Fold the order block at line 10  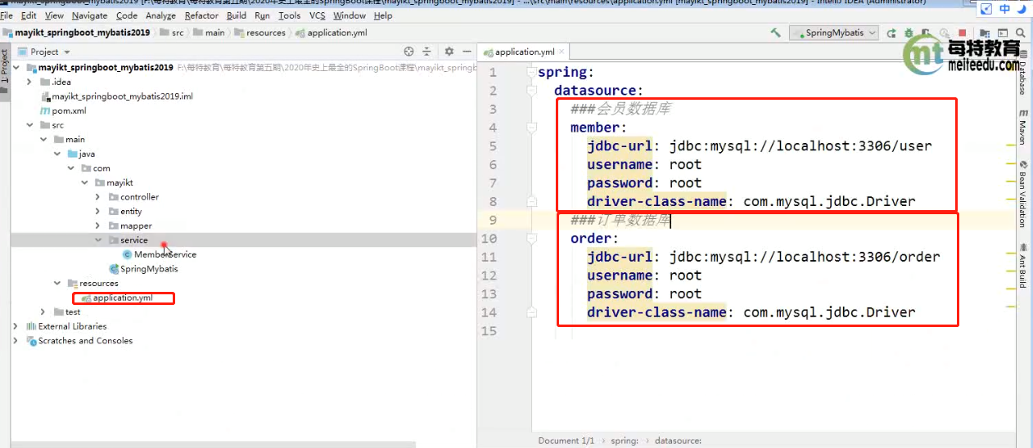[x=531, y=239]
